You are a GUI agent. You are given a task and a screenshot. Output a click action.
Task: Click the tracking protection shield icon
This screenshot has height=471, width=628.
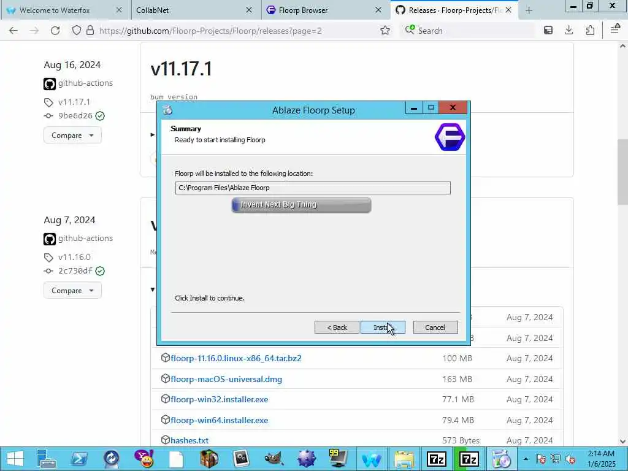(77, 31)
